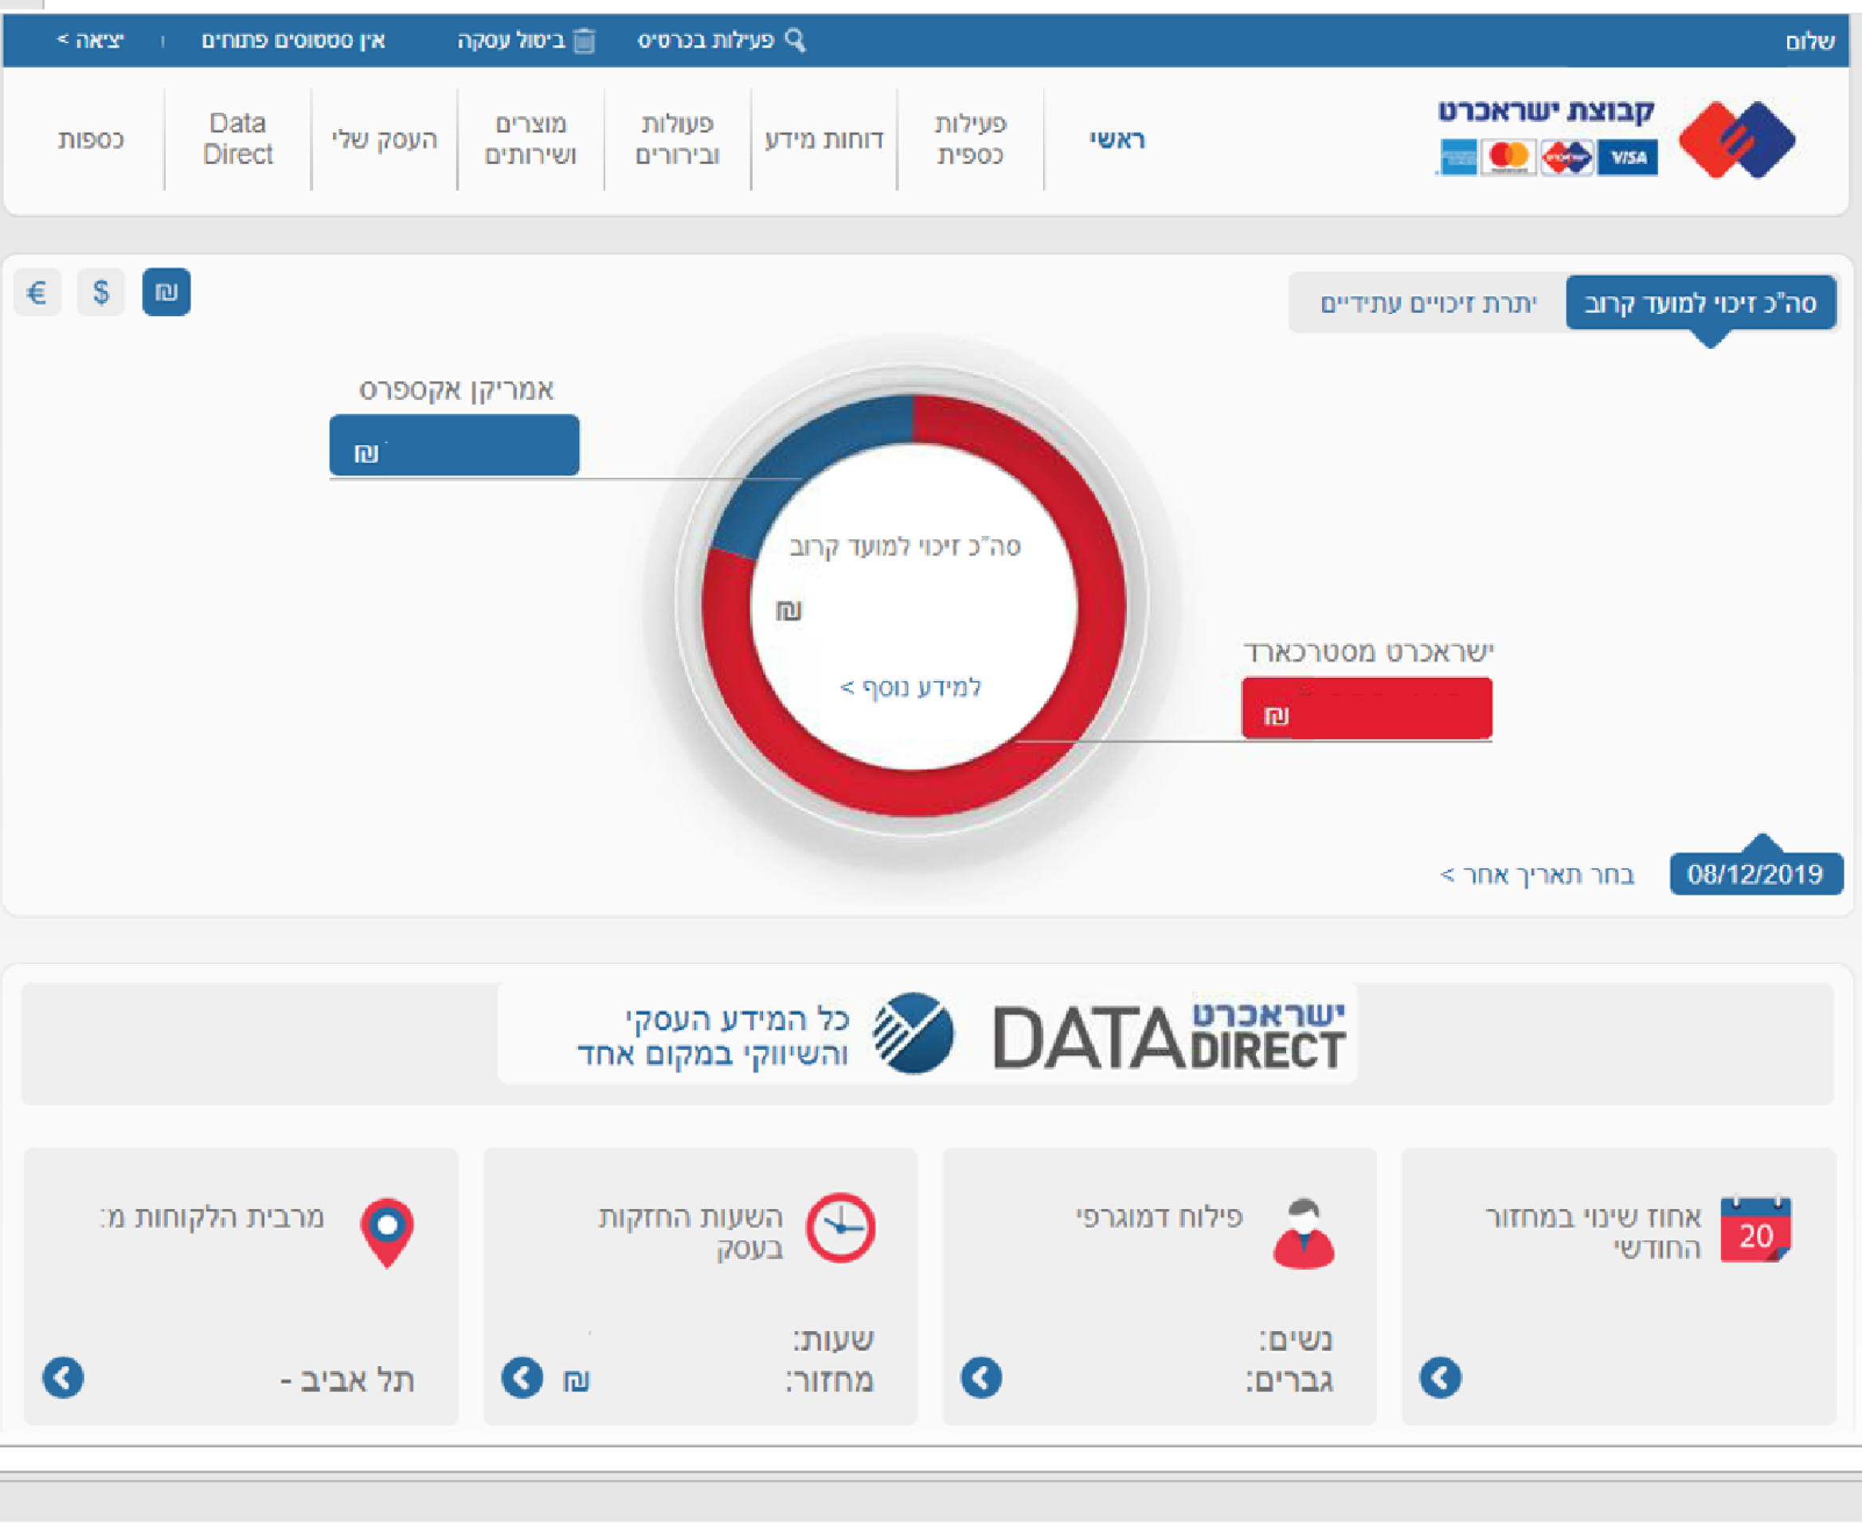Open arrow on the busiest hours card
1862x1523 pixels.
[x=522, y=1377]
